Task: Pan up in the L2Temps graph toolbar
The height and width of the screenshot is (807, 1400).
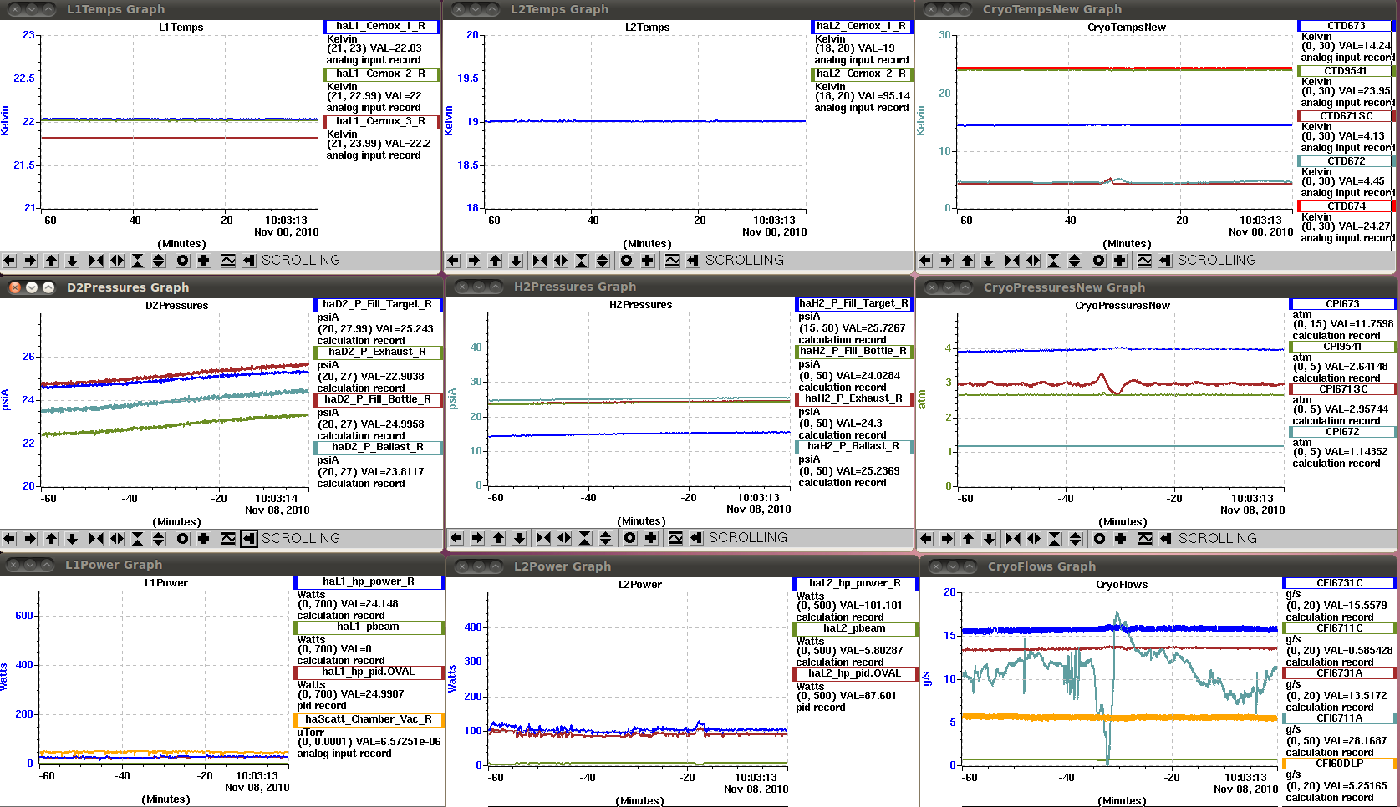Action: 495,261
